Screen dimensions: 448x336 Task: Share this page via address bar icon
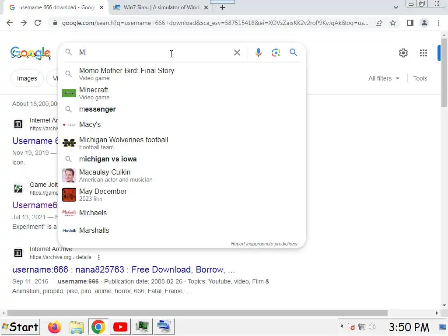pyautogui.click(x=379, y=23)
